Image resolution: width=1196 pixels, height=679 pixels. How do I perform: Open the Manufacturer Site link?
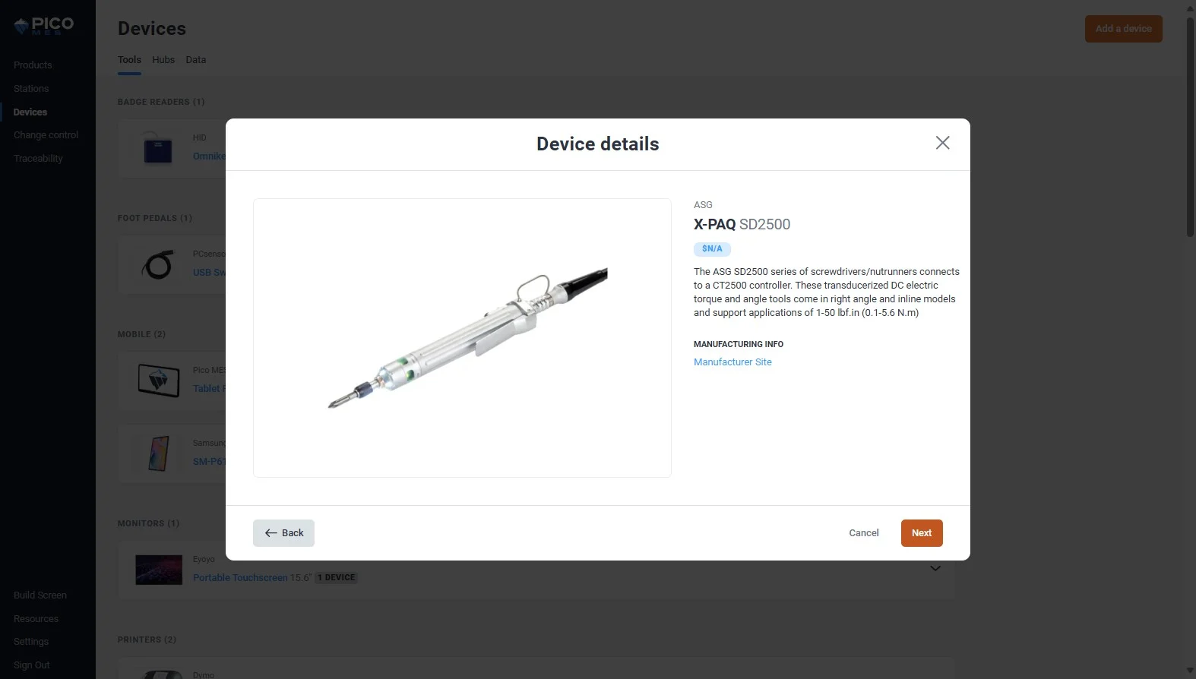tap(732, 362)
